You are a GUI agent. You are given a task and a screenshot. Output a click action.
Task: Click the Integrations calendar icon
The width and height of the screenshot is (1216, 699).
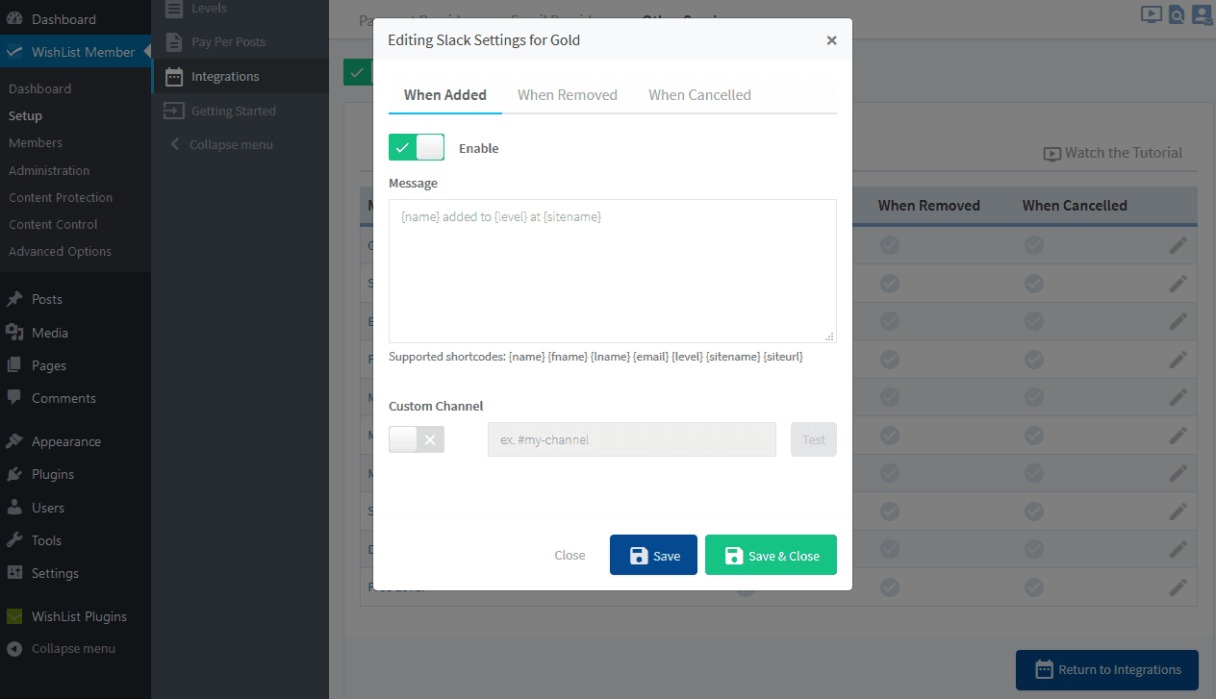click(173, 76)
